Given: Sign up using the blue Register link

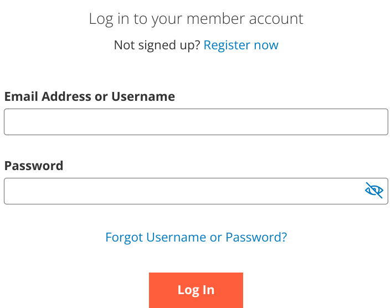Looking at the screenshot, I should [x=241, y=45].
